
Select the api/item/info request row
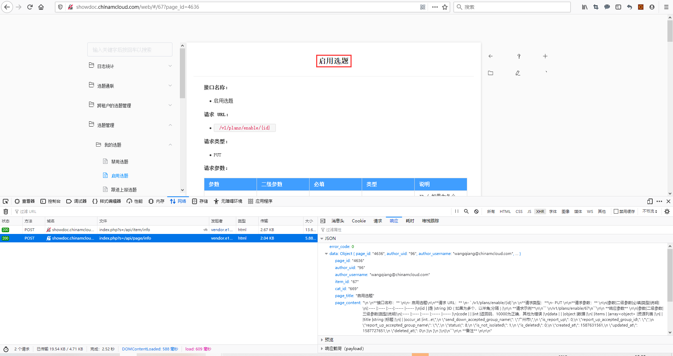[124, 230]
